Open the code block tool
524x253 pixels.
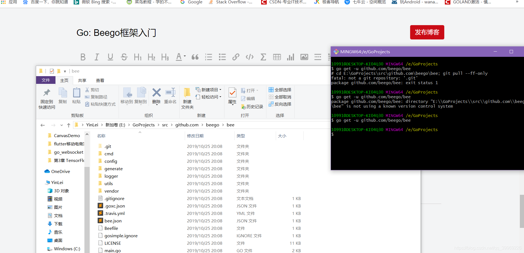pos(249,57)
